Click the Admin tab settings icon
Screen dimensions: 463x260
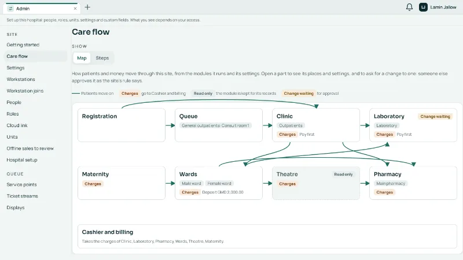pos(10,9)
